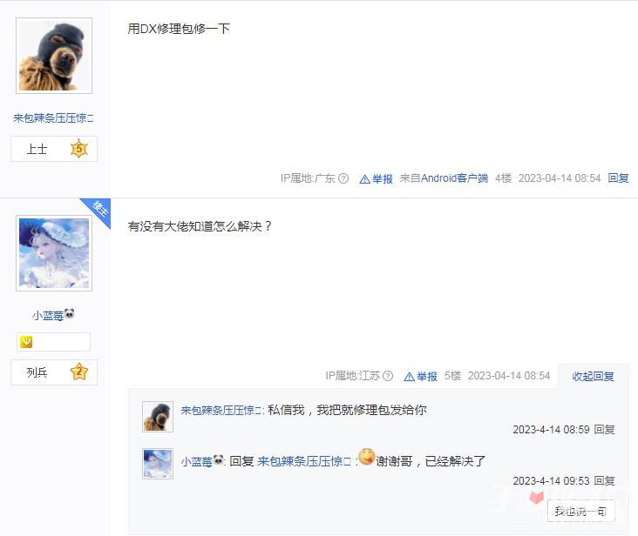
Task: Click the level 5 star badge beside 上士
Action: (79, 149)
